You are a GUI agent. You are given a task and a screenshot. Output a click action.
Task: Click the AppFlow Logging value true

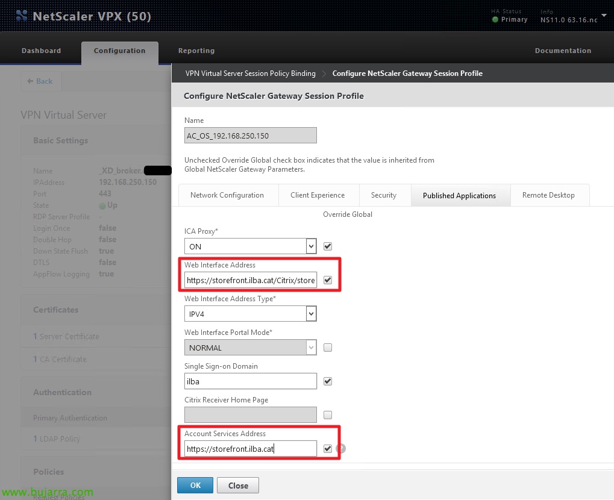point(107,273)
